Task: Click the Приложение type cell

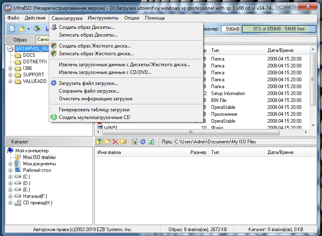Action: pos(224,114)
